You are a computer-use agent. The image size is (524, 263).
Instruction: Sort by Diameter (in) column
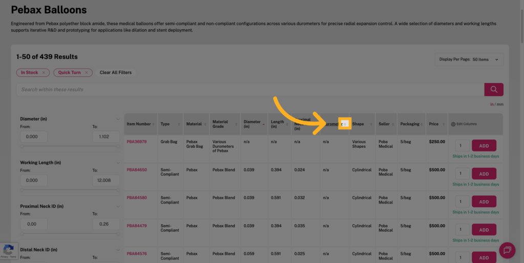tap(264, 124)
